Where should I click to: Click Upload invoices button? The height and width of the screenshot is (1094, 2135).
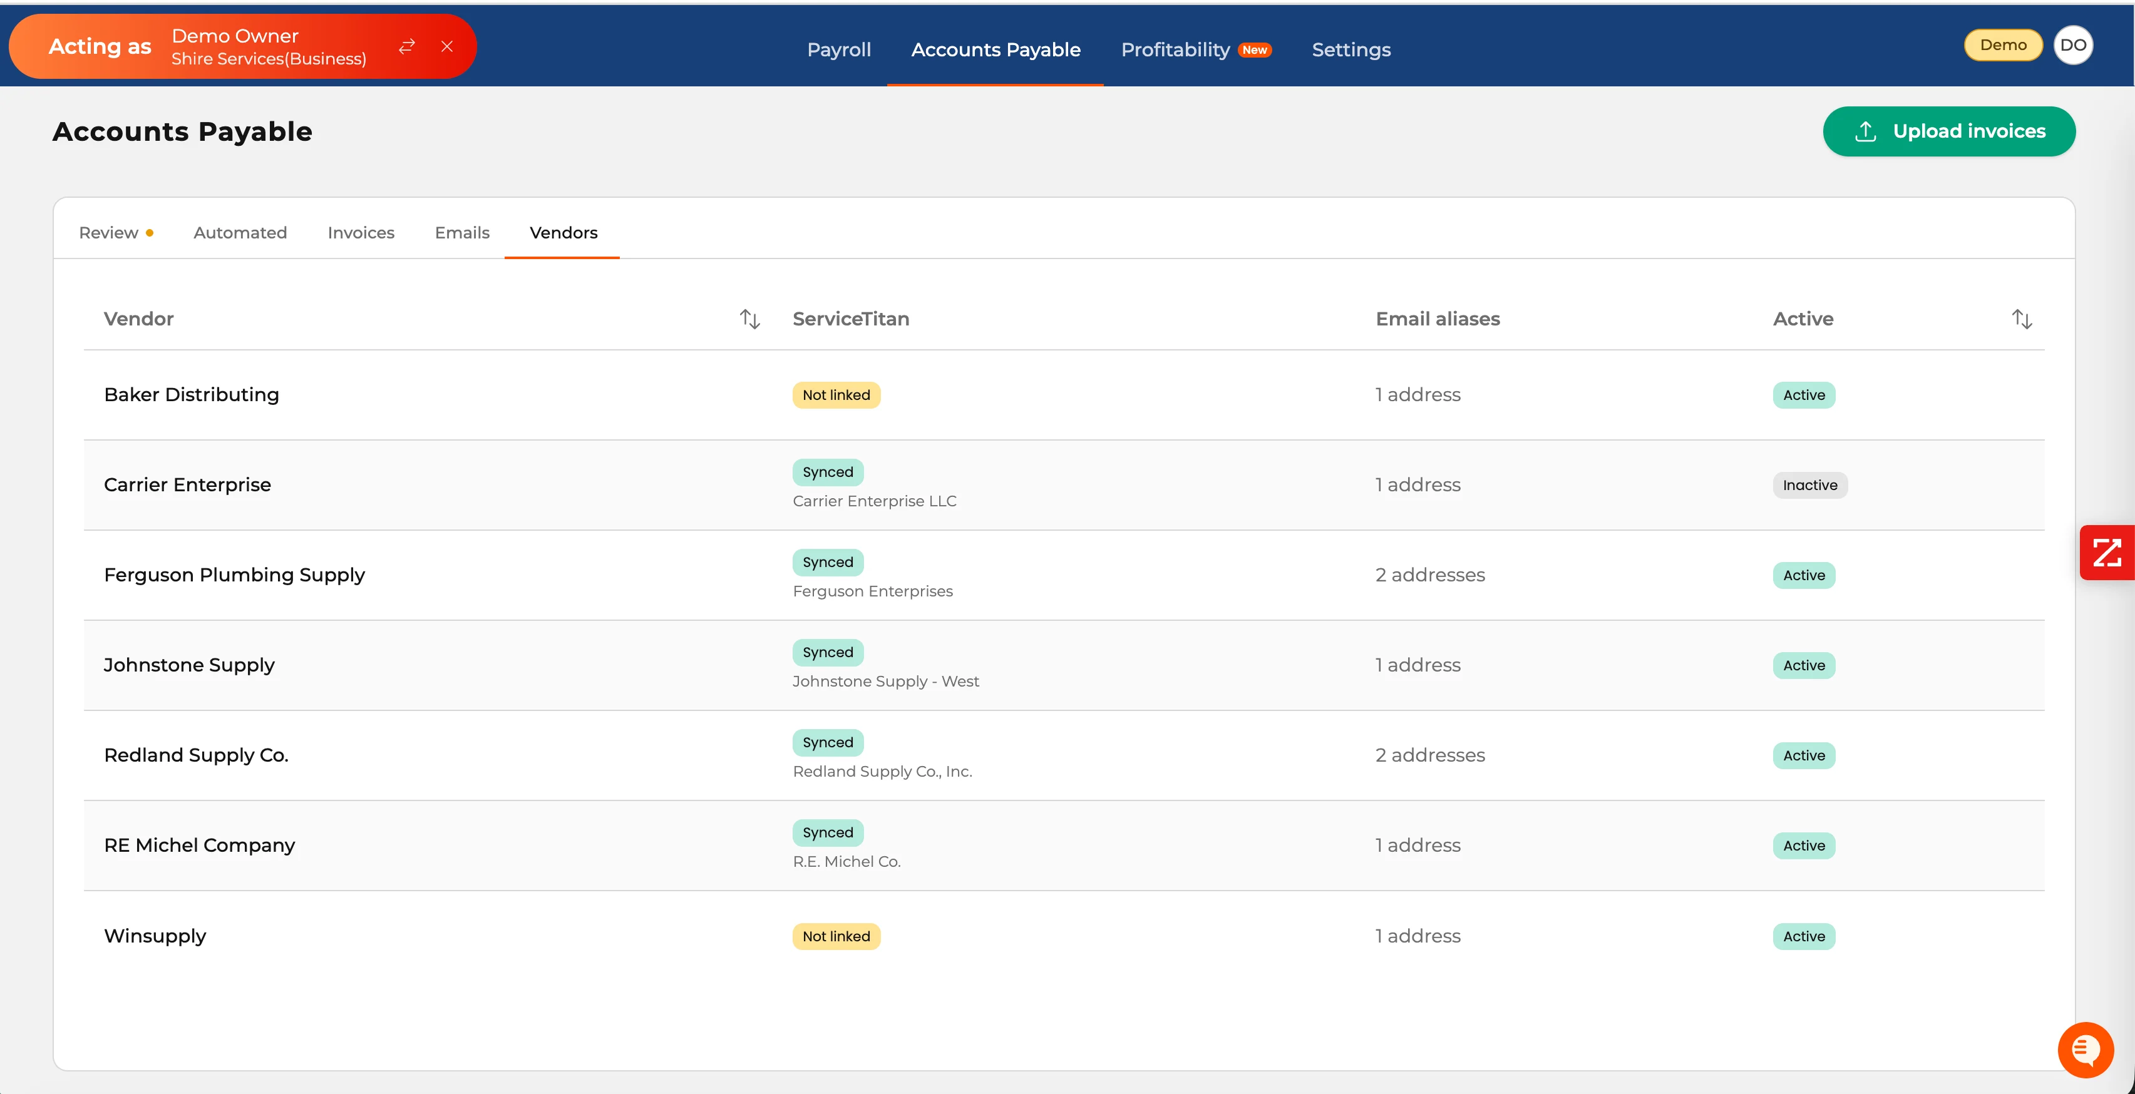click(1948, 132)
